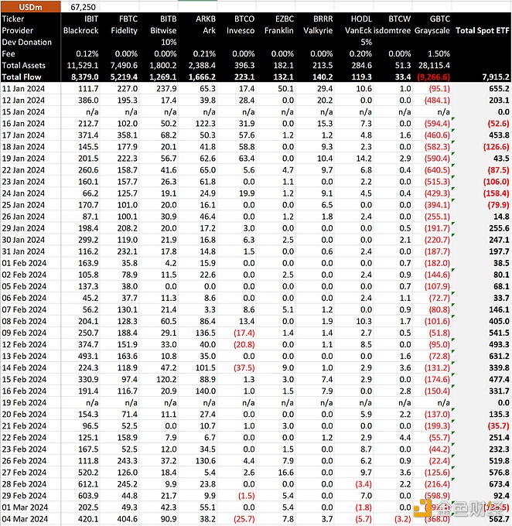Viewport: 512px width, 526px height.
Task: Select the 05 Feb 2024 date cell
Action: [x=24, y=286]
